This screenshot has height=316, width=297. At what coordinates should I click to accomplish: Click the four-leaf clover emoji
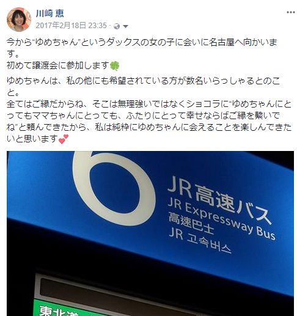click(114, 66)
